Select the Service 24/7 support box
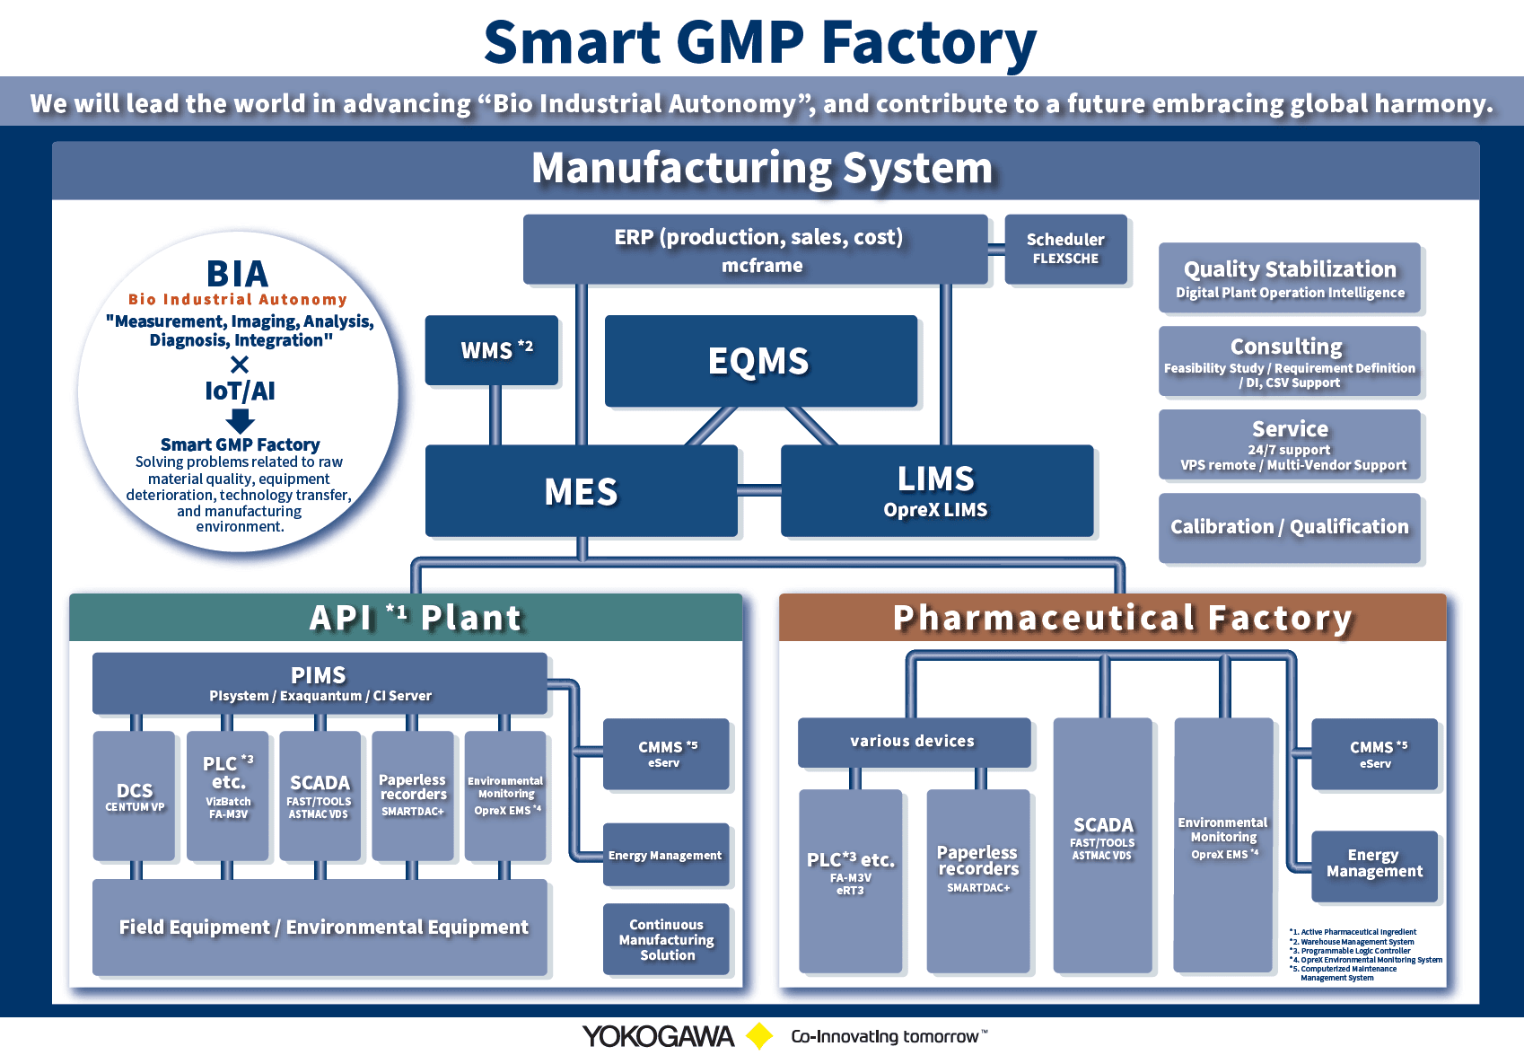The image size is (1524, 1064). coord(1290,444)
